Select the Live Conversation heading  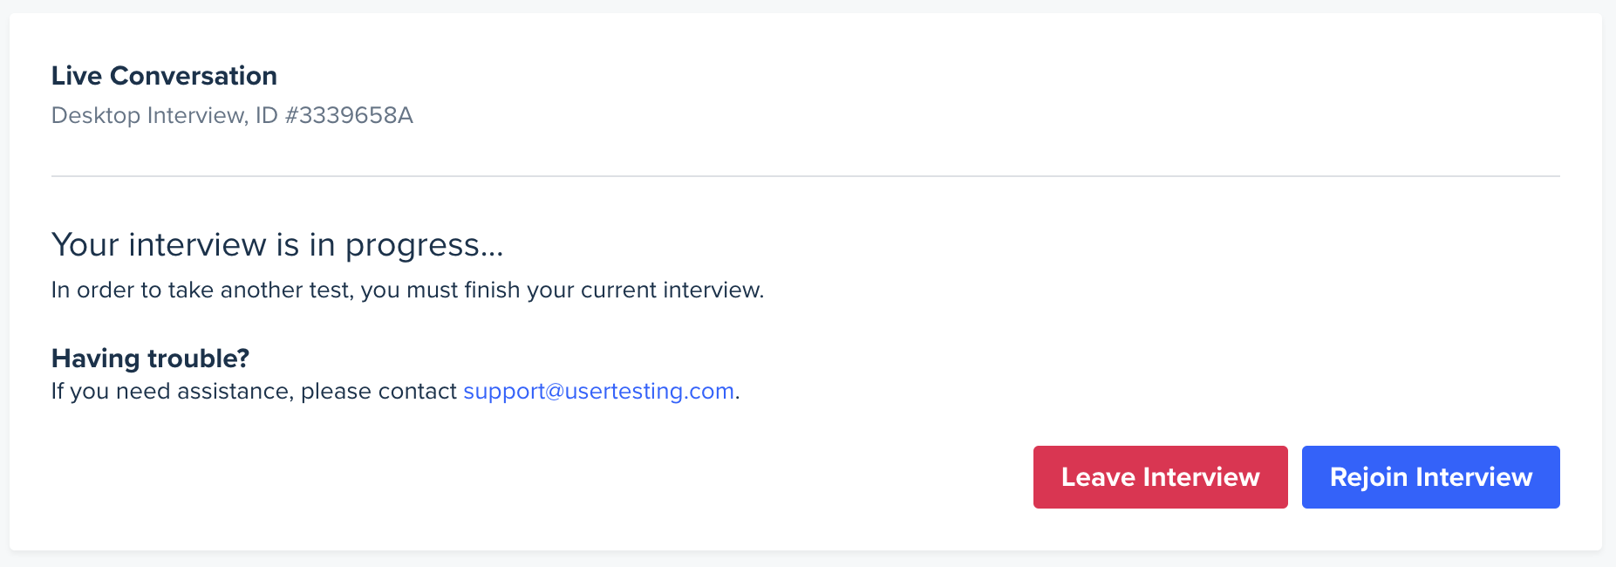coord(164,76)
